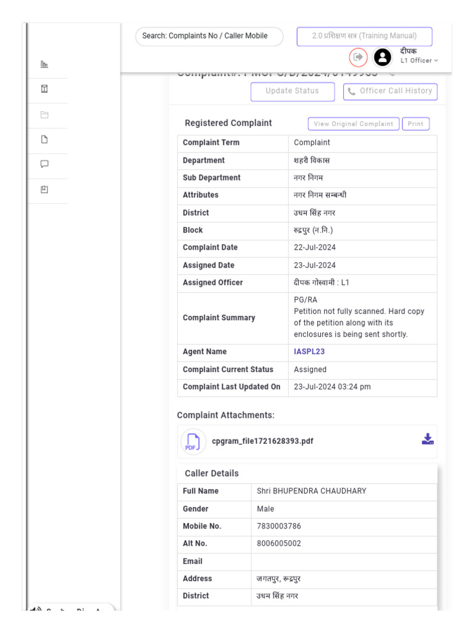
Task: Click the phone icon in Officer Call History
Action: coord(352,91)
